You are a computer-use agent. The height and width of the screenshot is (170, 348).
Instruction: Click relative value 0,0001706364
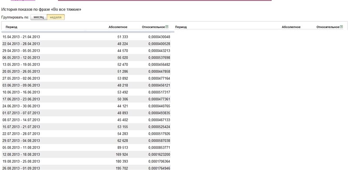click(x=159, y=161)
